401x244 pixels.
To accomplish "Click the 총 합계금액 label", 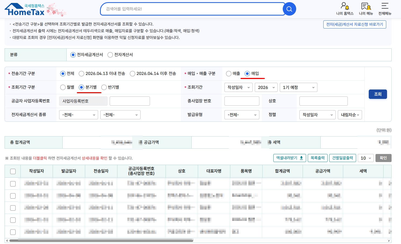I will coord(20,142).
